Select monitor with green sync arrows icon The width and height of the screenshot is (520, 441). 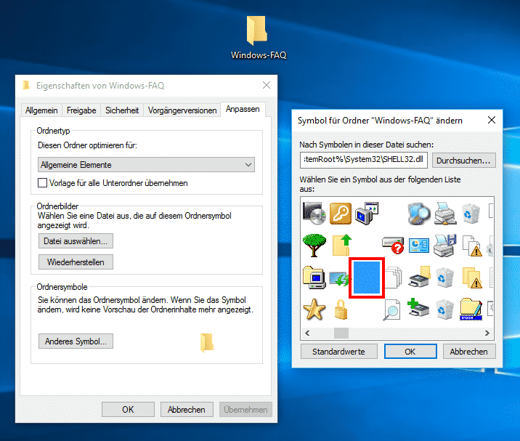tap(339, 278)
